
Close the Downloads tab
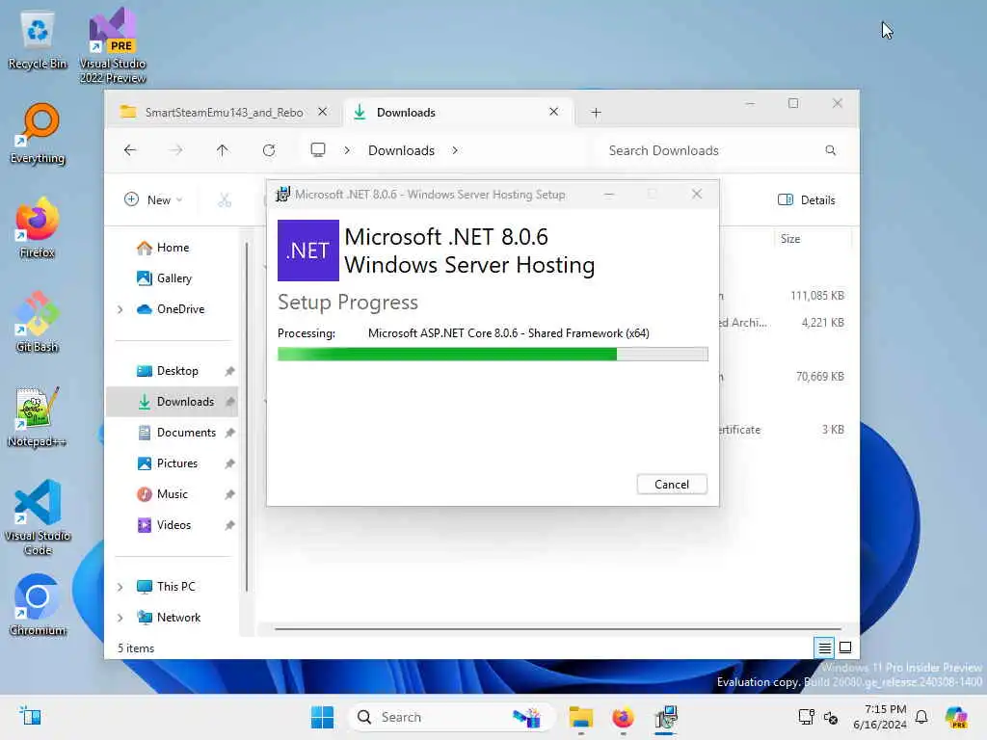pos(554,112)
